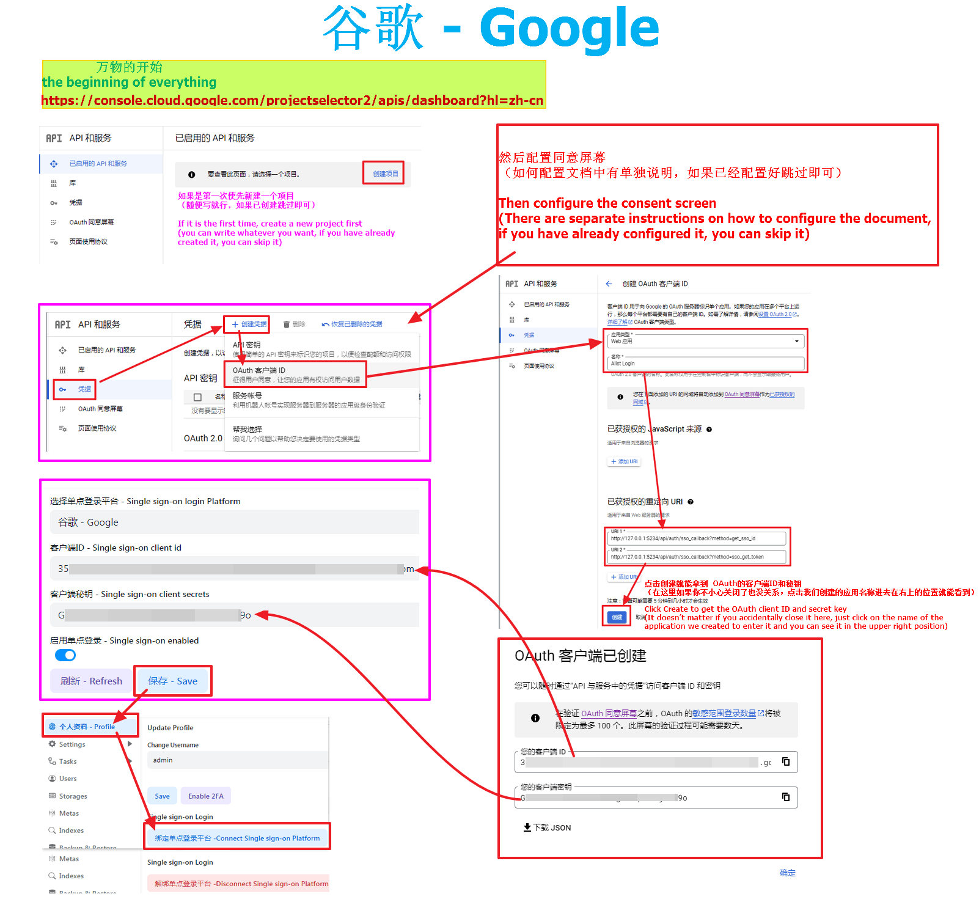Open Settings in AList sidebar

(x=72, y=744)
